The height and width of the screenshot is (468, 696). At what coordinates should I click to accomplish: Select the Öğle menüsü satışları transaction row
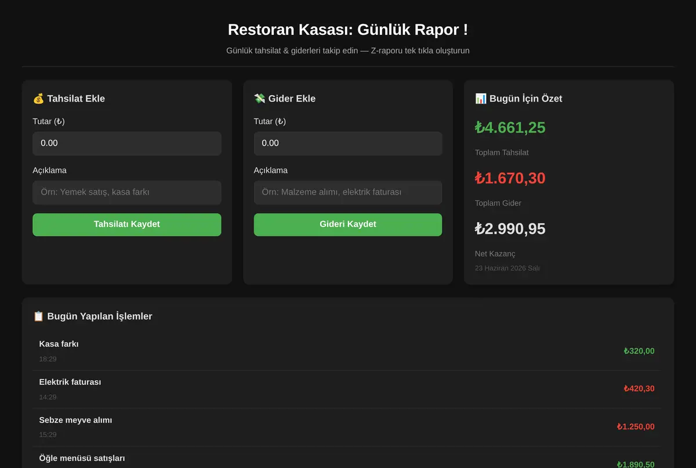coord(347,458)
